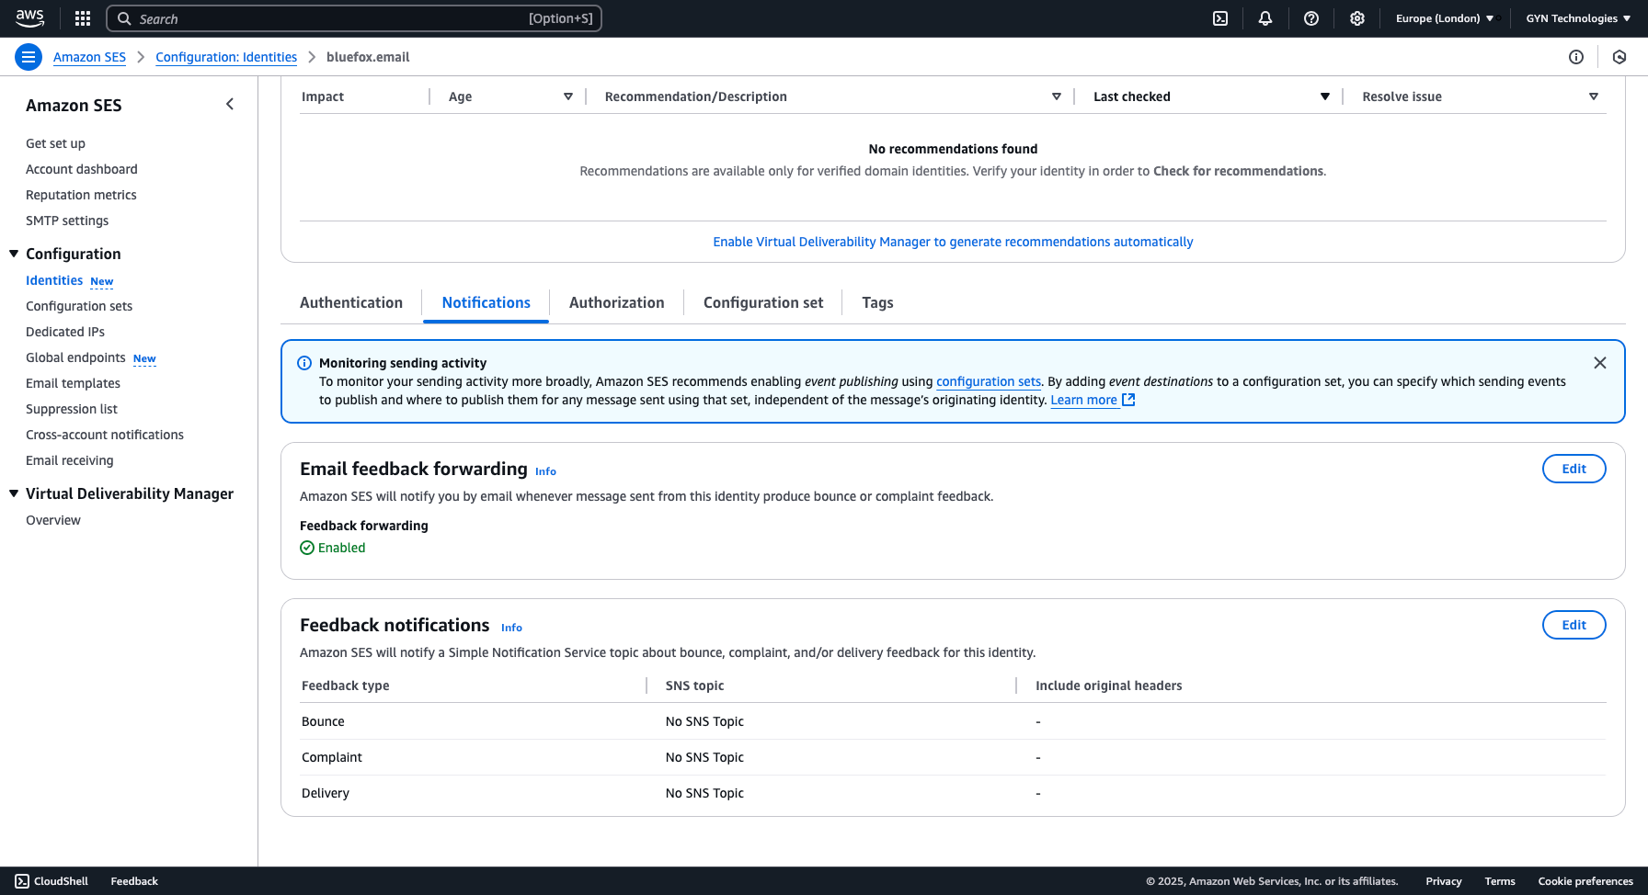Open CloudShell from the bottom status bar
The height and width of the screenshot is (895, 1648).
51,880
